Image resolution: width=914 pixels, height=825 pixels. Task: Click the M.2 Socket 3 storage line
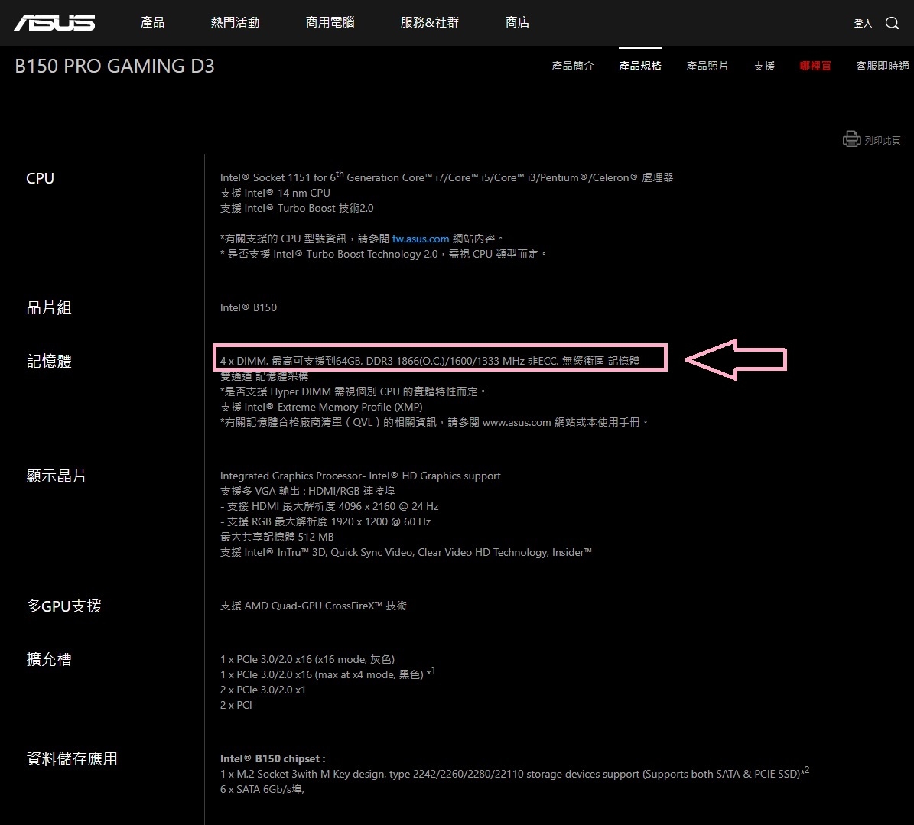tap(515, 773)
